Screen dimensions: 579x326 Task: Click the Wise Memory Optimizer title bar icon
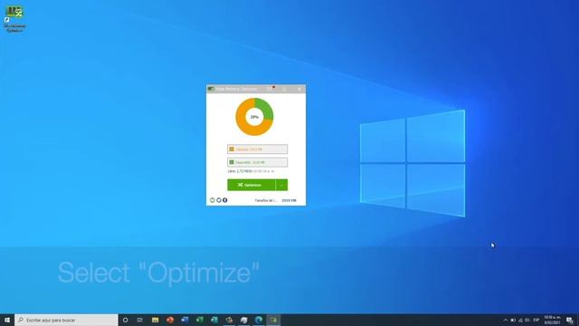[x=211, y=89]
